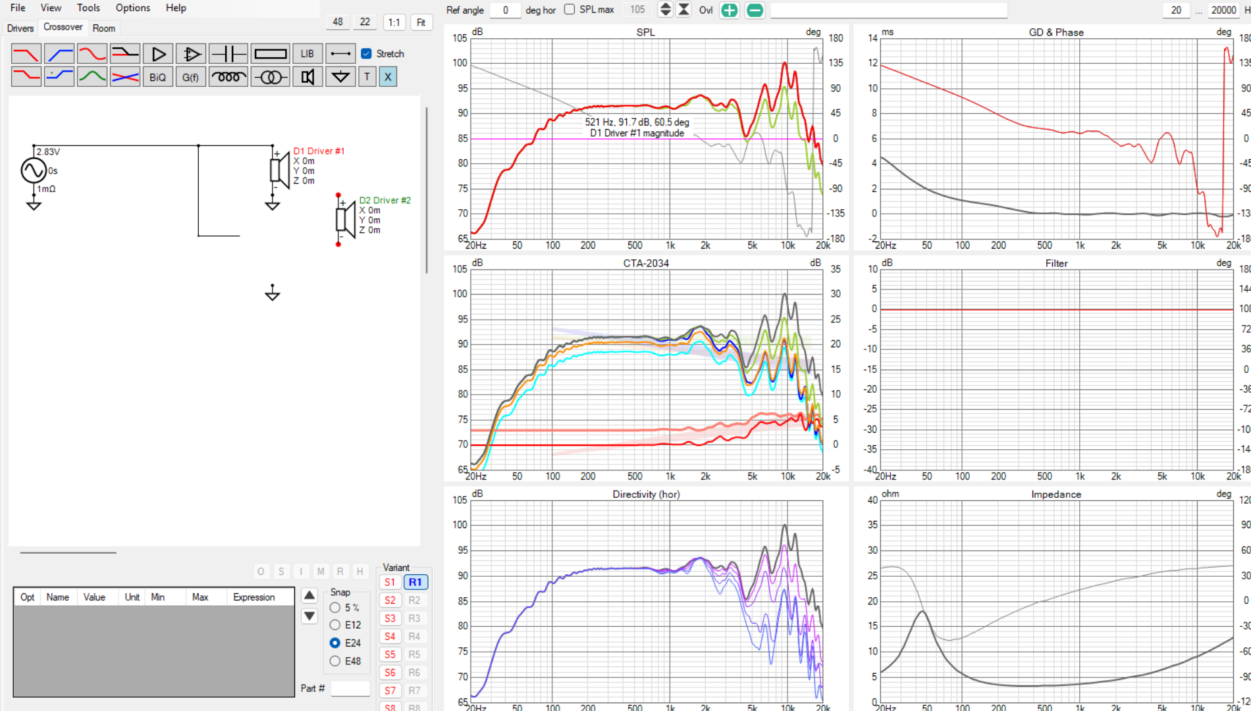
Task: Add a transformer component
Action: (x=271, y=77)
